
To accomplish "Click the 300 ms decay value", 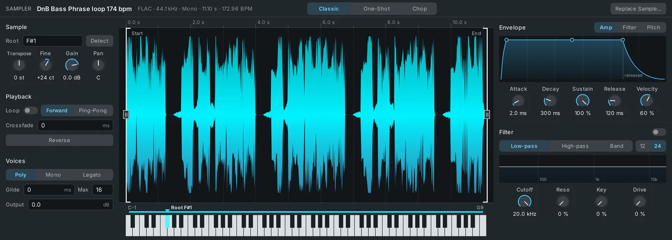I will tap(551, 113).
